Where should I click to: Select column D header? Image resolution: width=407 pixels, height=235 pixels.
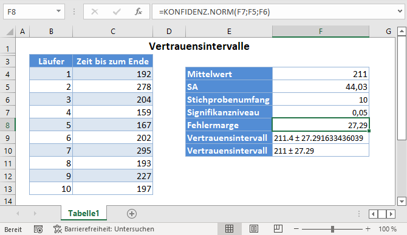(169, 32)
